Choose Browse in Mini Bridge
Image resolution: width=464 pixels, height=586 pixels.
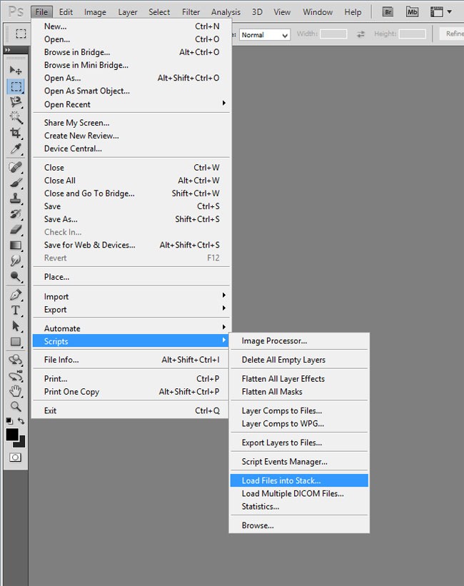click(131, 65)
